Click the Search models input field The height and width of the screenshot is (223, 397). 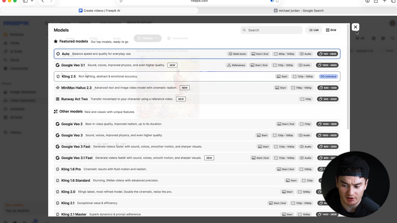tap(271, 30)
